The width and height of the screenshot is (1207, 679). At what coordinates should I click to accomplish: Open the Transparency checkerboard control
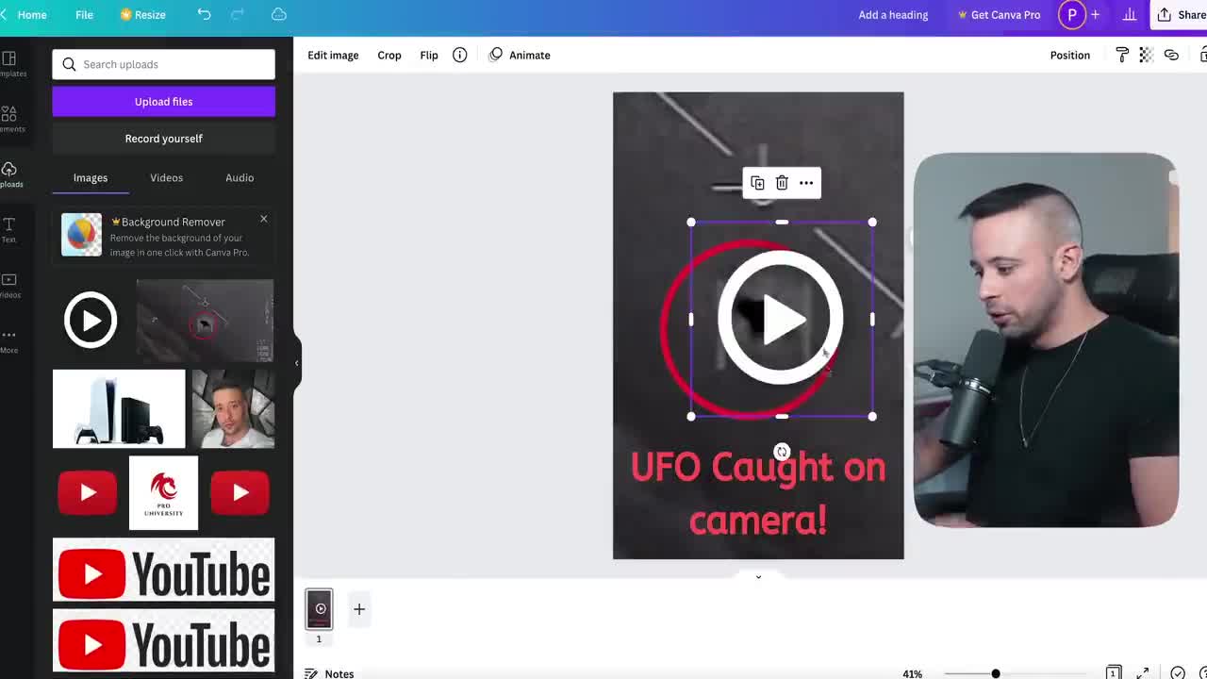point(1147,55)
